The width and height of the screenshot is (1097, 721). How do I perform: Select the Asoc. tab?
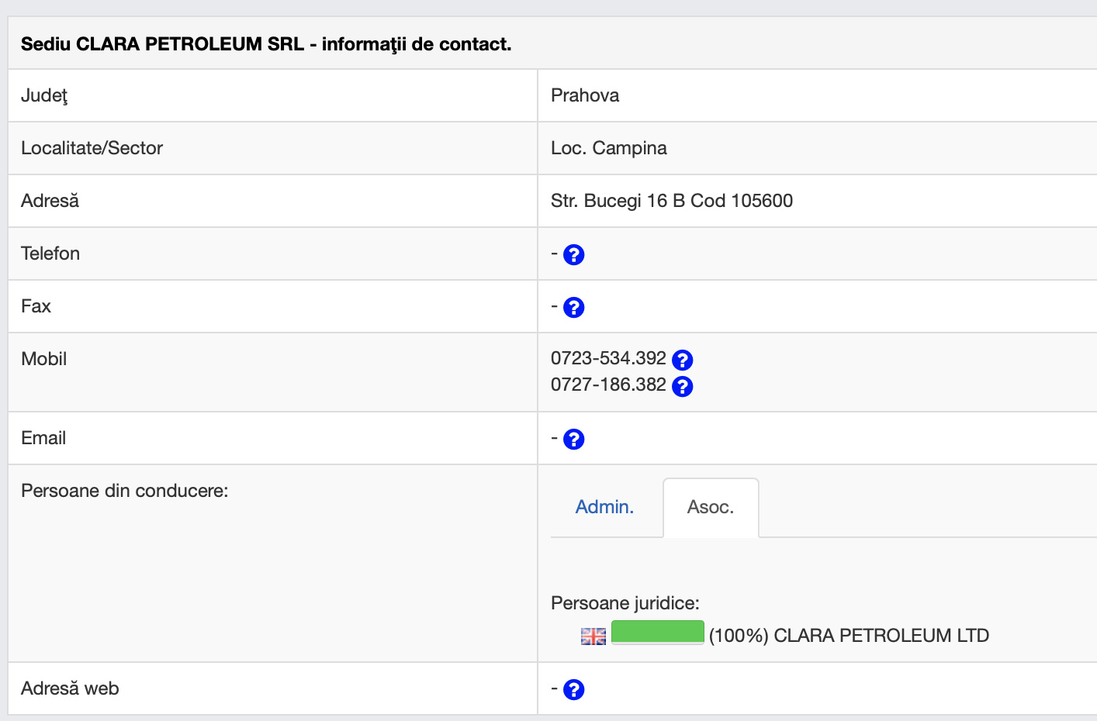pyautogui.click(x=710, y=507)
